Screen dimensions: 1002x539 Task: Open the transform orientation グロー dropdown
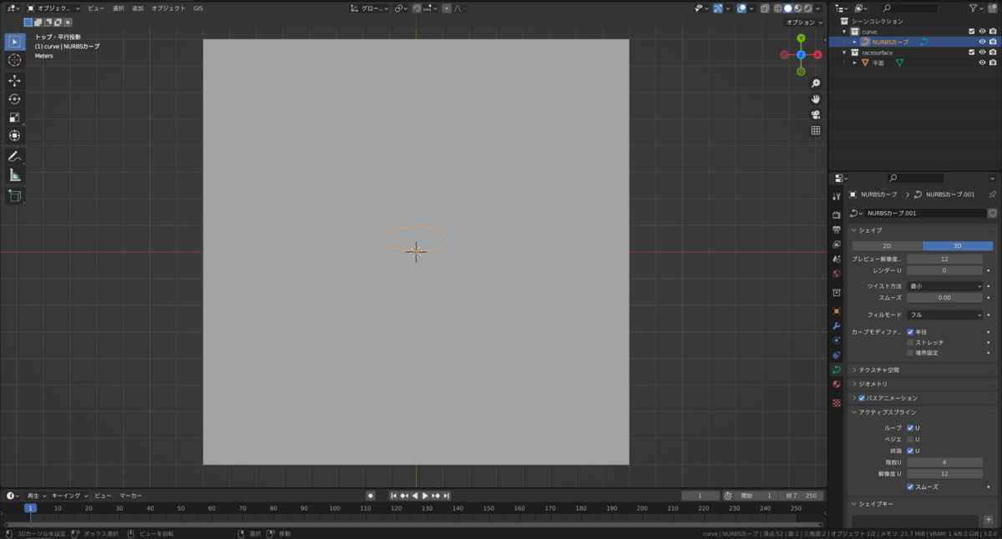[x=370, y=8]
